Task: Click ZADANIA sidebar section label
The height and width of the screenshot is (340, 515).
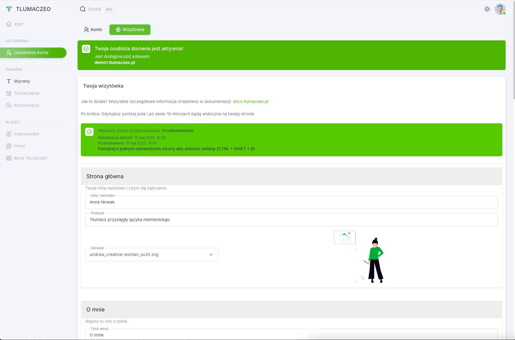Action: pos(14,69)
